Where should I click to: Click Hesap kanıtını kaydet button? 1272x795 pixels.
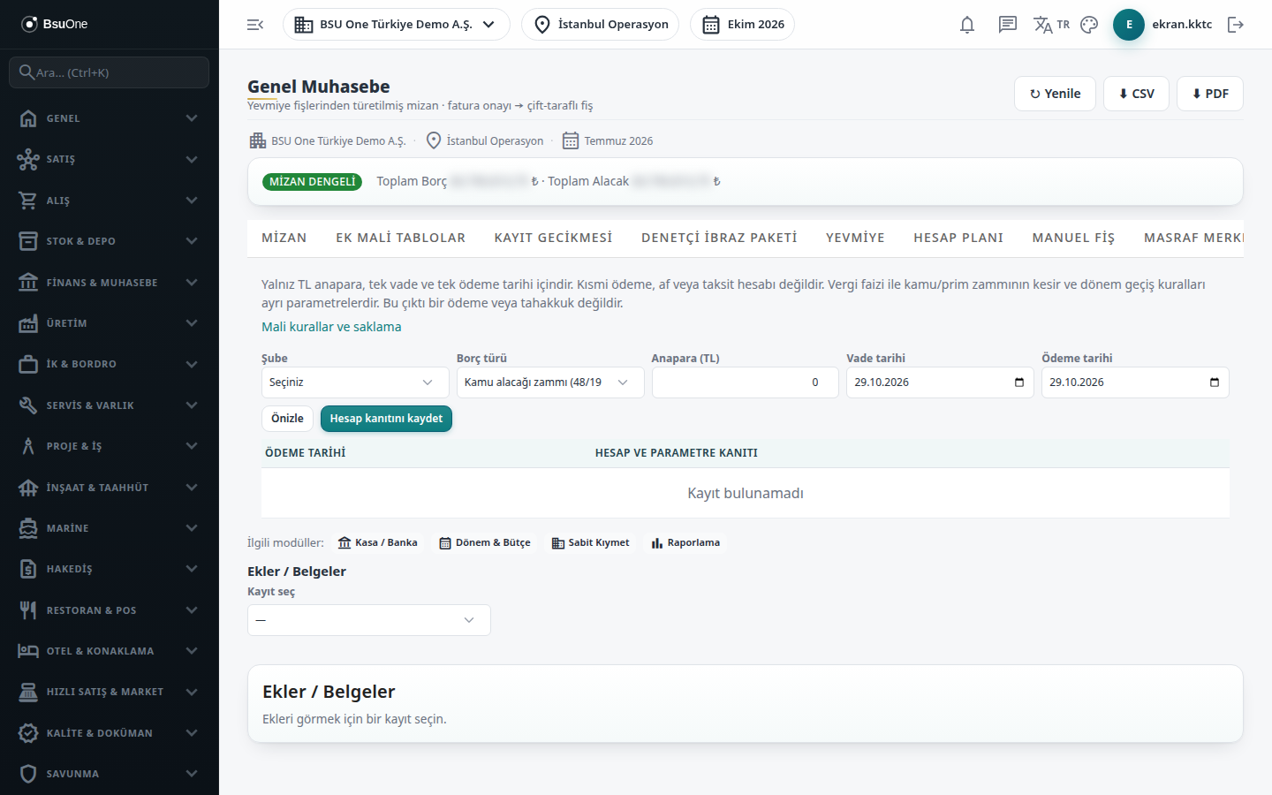point(386,419)
